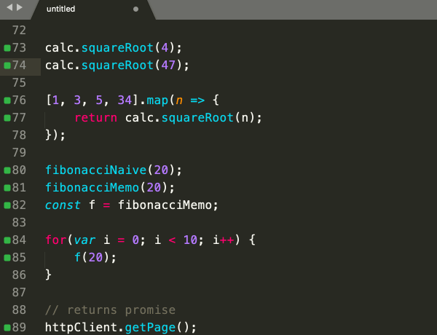Screen dimensions: 437x335
Task: Click the f(20) call on line 85
Action: (92, 258)
